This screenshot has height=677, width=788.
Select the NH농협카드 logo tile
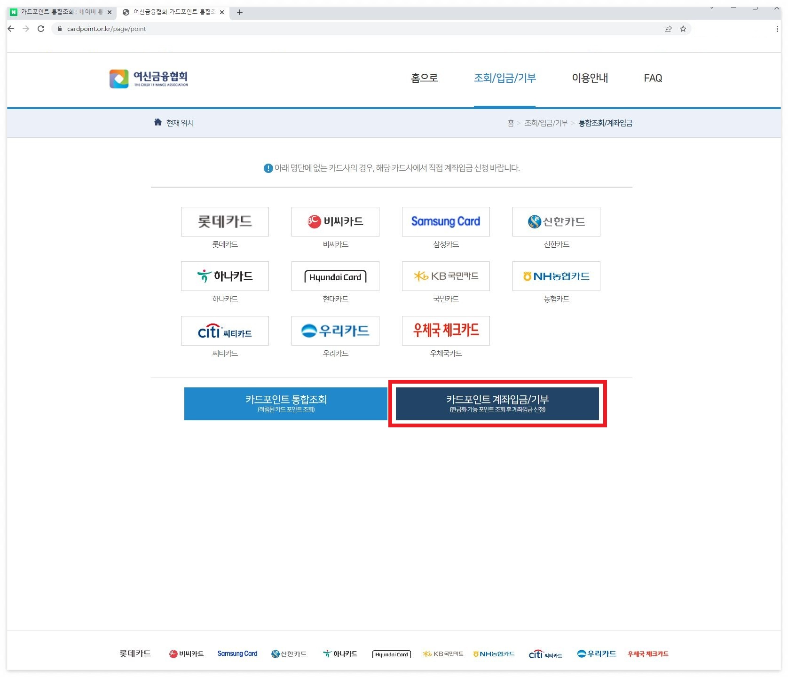pyautogui.click(x=556, y=276)
